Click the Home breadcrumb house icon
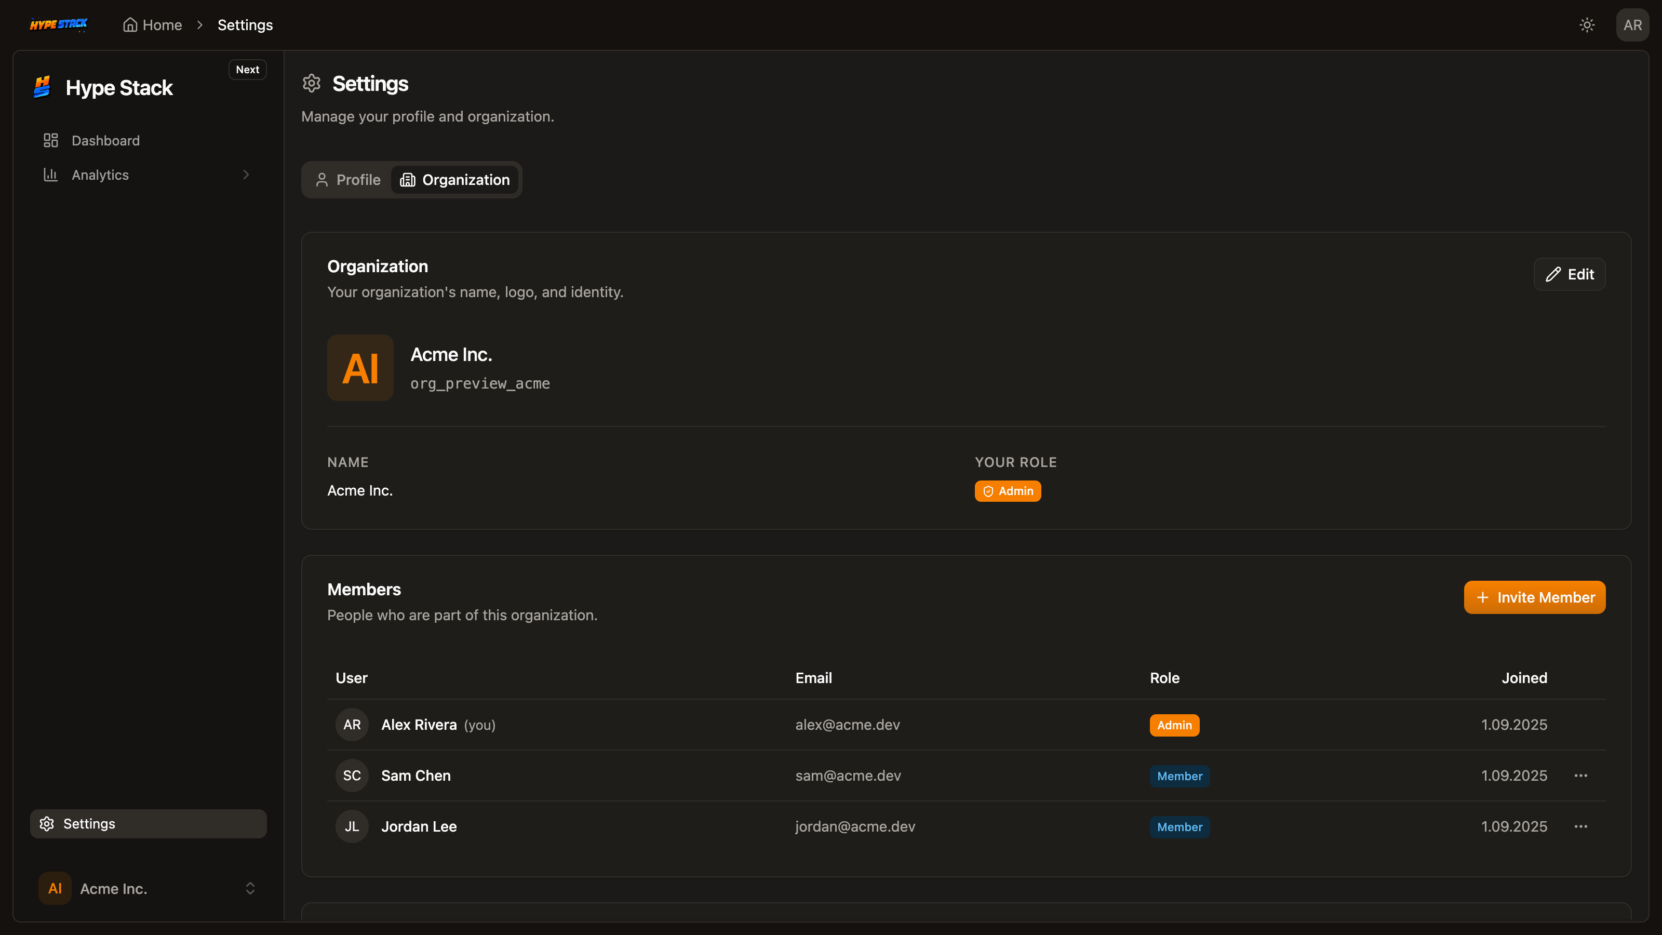The image size is (1662, 935). pyautogui.click(x=130, y=24)
